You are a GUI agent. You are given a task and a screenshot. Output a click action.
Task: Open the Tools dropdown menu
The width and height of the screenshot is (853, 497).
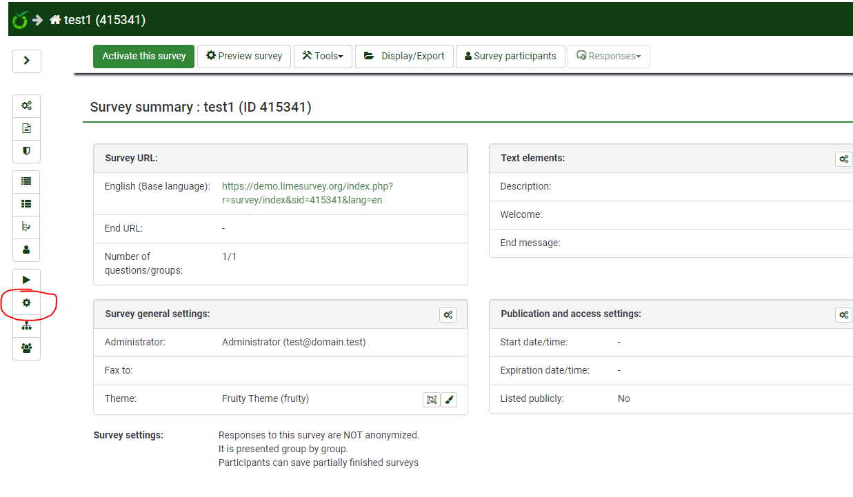coord(323,57)
